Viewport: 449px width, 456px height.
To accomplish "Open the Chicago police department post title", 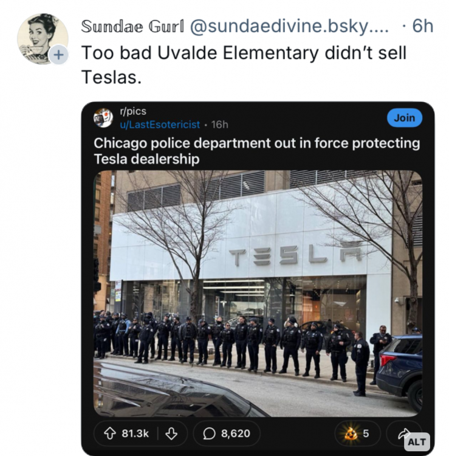I will point(256,151).
